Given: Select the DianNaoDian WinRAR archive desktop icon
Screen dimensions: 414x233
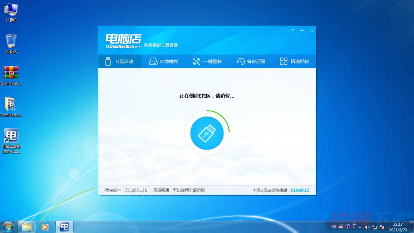Looking at the screenshot, I should [x=11, y=76].
